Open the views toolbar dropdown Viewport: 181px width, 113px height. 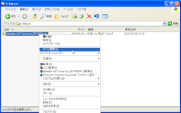point(105,16)
